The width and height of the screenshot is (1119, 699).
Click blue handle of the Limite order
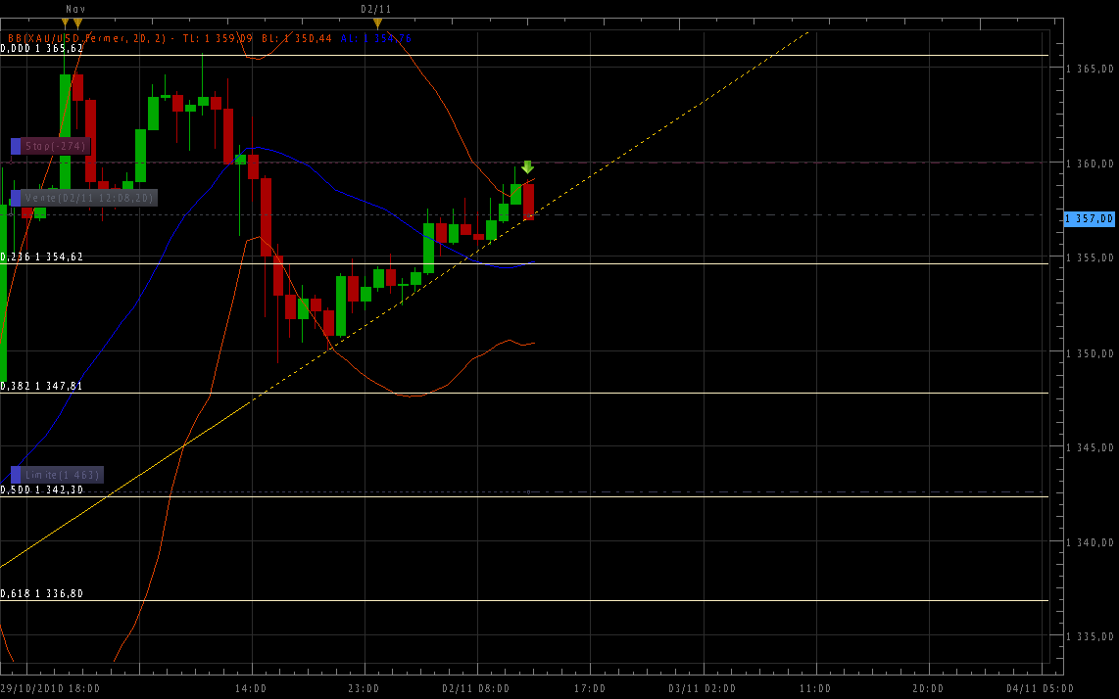click(x=16, y=475)
